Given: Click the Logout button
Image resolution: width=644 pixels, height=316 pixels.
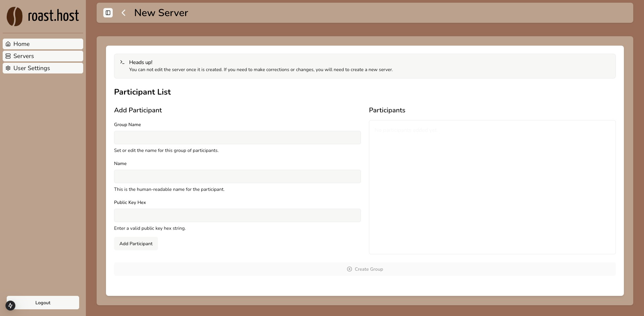Looking at the screenshot, I should point(43,303).
